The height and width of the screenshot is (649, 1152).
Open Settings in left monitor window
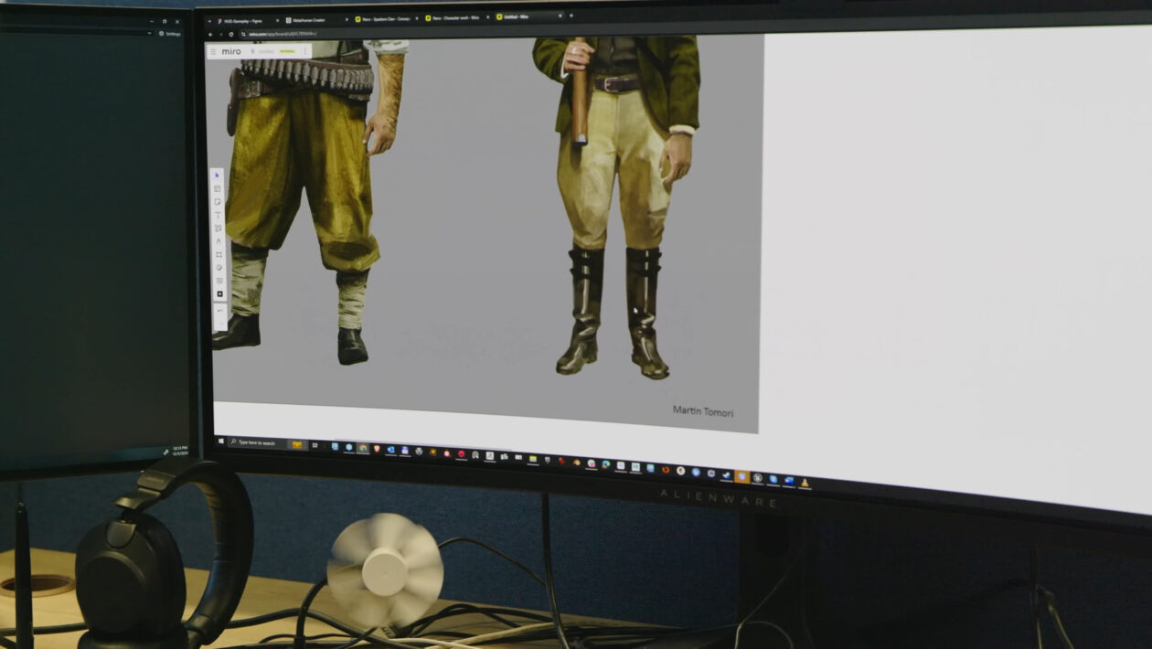pyautogui.click(x=170, y=34)
